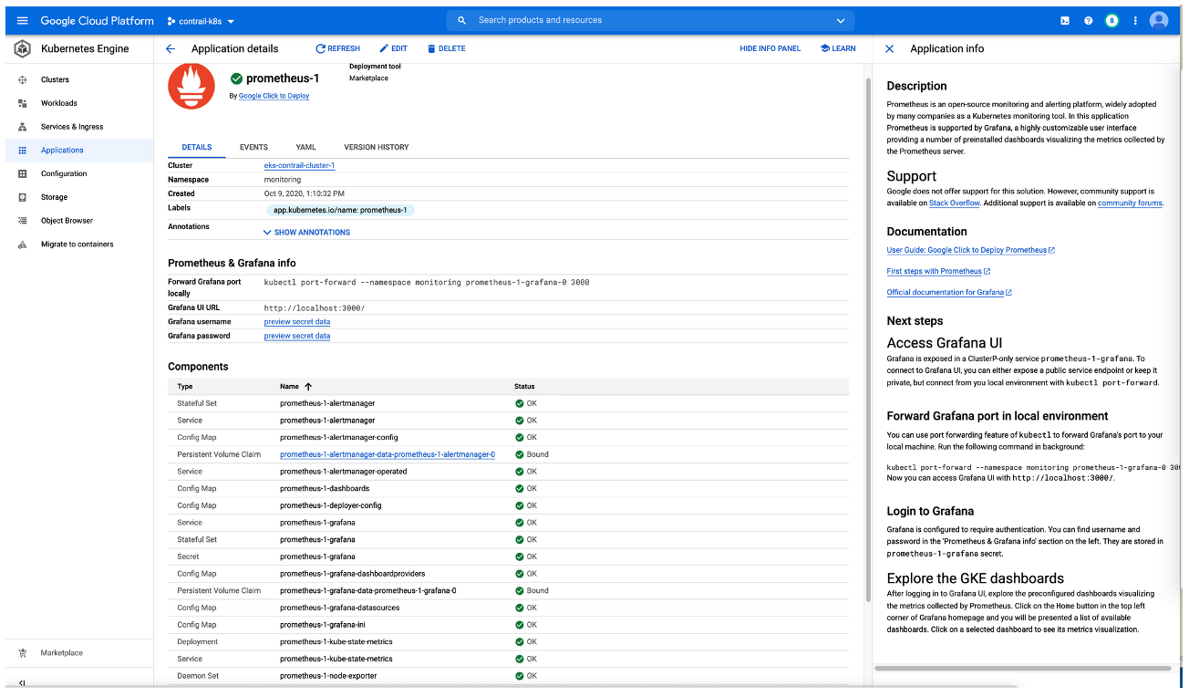Viewport: 1189px width, 697px height.
Task: Click the Hide Info Panel toggle
Action: click(770, 48)
